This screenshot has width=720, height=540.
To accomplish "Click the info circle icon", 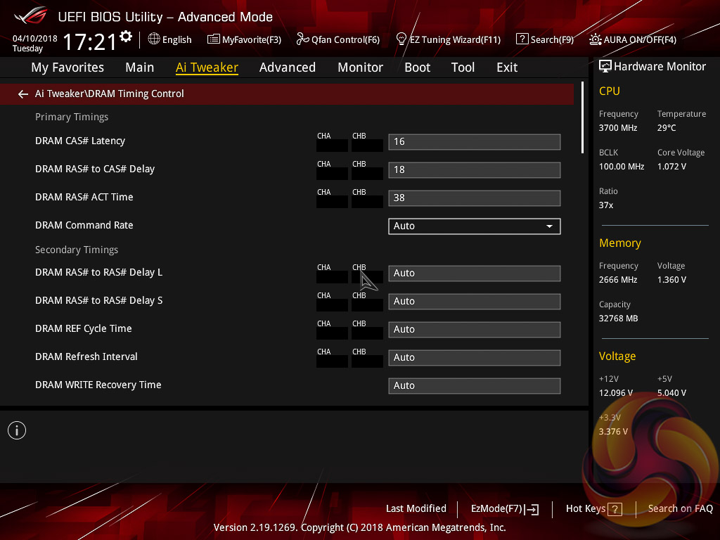I will click(17, 430).
